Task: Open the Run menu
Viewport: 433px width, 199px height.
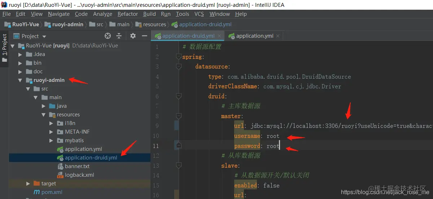Action: [166, 14]
